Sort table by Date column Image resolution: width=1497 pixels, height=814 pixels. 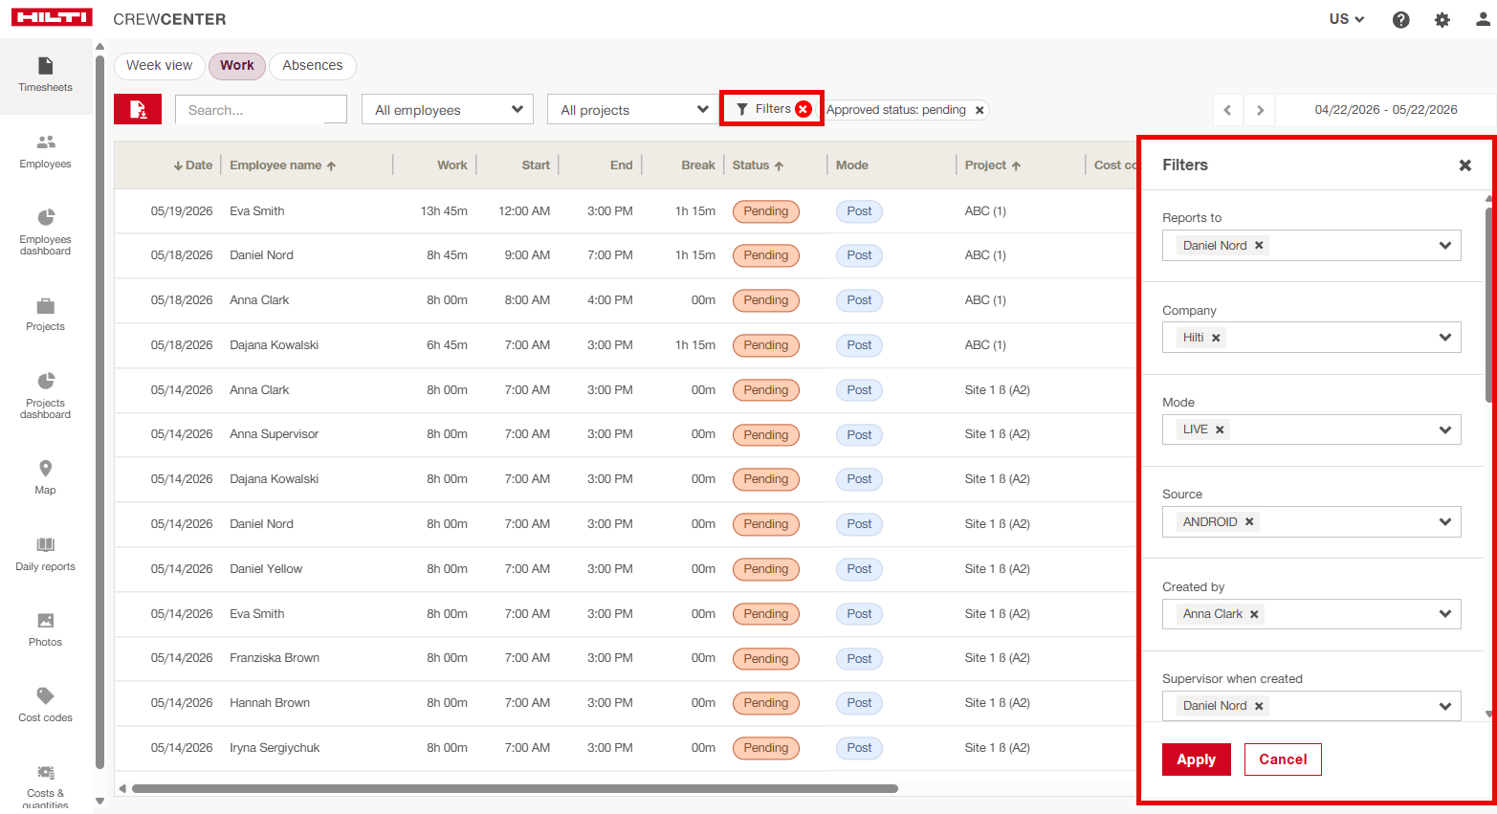[193, 165]
